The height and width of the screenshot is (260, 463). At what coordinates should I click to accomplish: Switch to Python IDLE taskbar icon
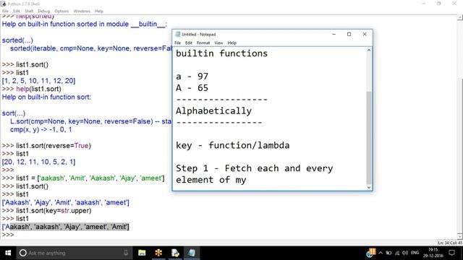(x=175, y=253)
